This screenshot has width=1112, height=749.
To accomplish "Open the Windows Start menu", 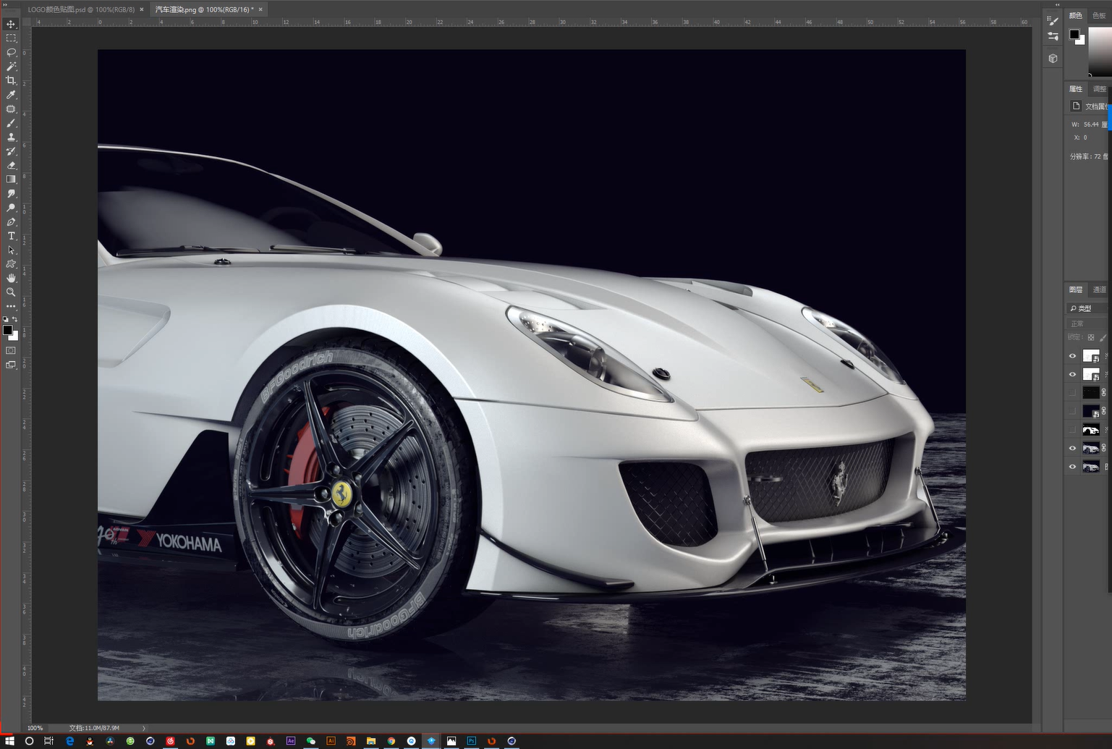I will point(9,741).
